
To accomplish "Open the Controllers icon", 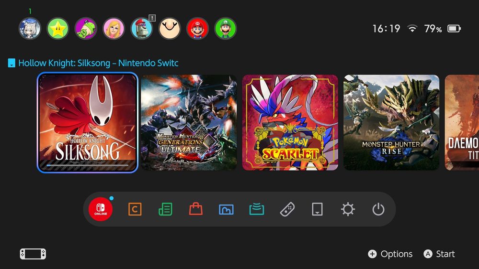I will pyautogui.click(x=287, y=209).
